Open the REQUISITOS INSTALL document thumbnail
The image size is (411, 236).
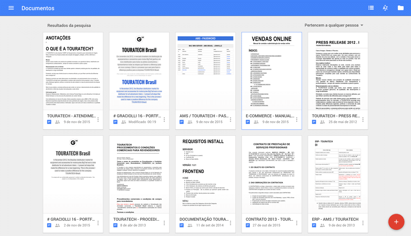[205, 174]
